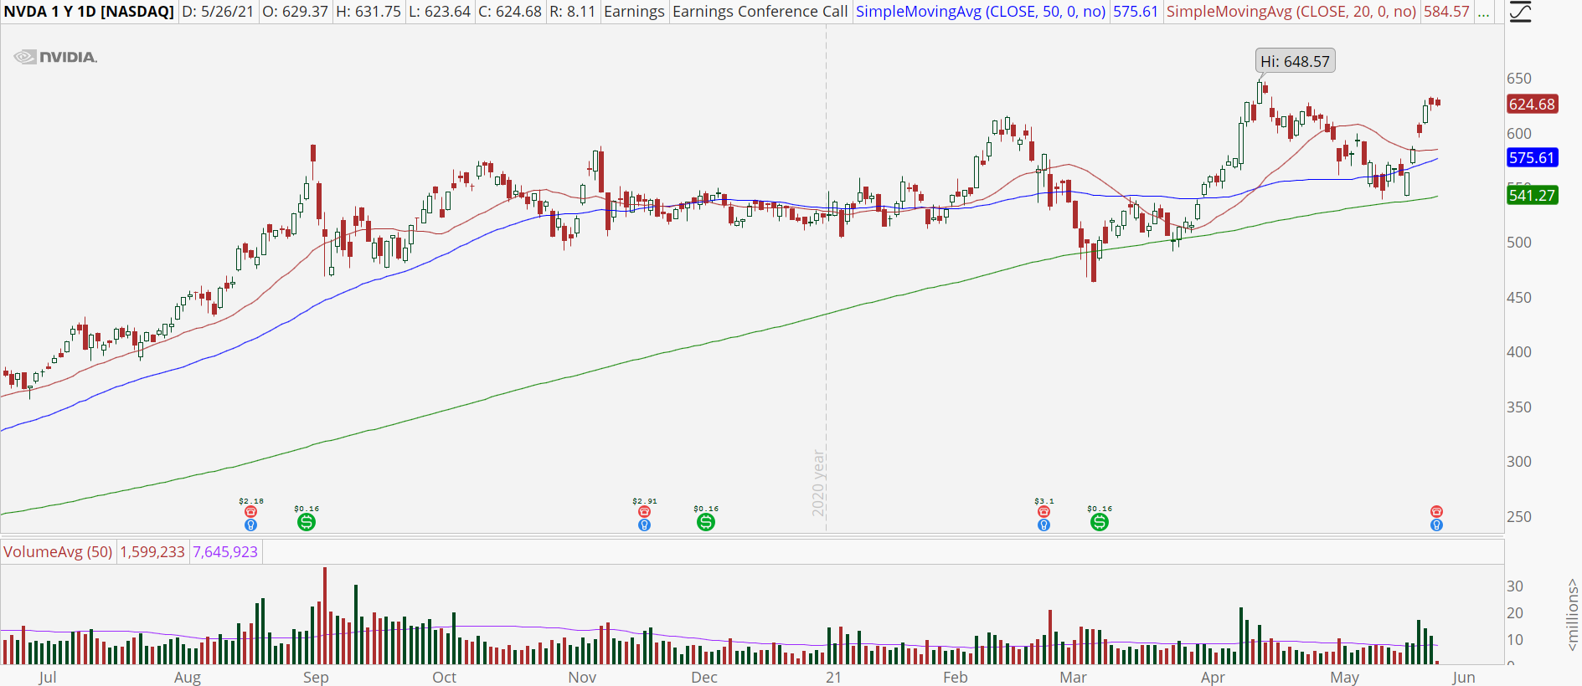Viewport: 1582px width, 686px height.
Task: Click the late-May blue lightbulb icon
Action: click(1436, 525)
